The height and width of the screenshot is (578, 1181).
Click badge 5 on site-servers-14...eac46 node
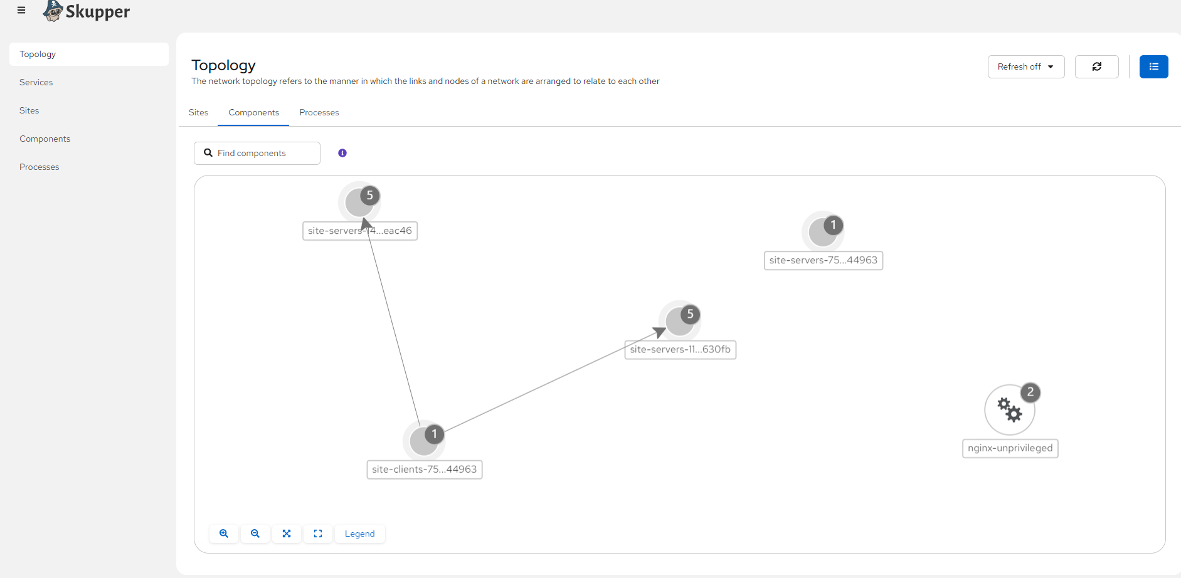370,196
